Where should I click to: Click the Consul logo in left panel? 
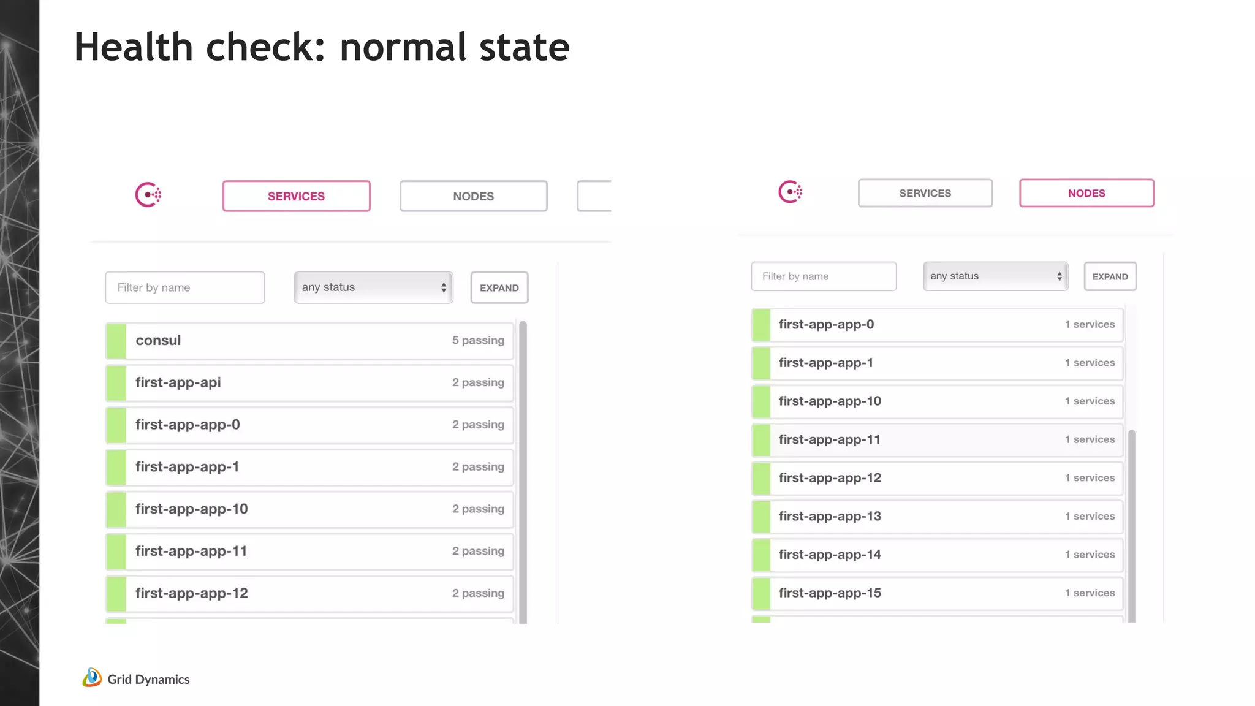click(x=148, y=195)
